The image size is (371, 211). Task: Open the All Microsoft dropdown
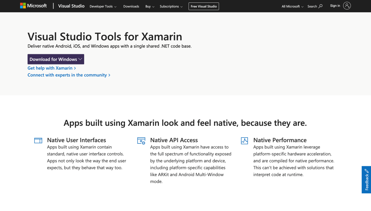tap(292, 6)
